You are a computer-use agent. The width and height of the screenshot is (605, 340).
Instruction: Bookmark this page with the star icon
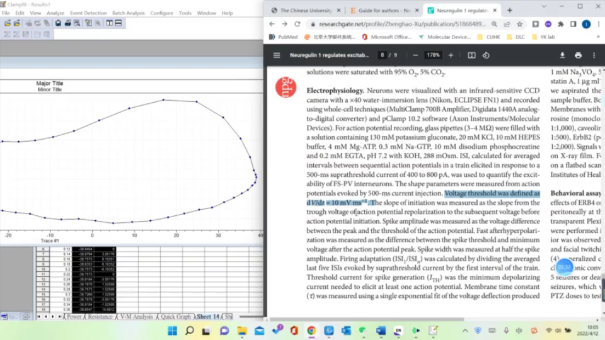520,24
